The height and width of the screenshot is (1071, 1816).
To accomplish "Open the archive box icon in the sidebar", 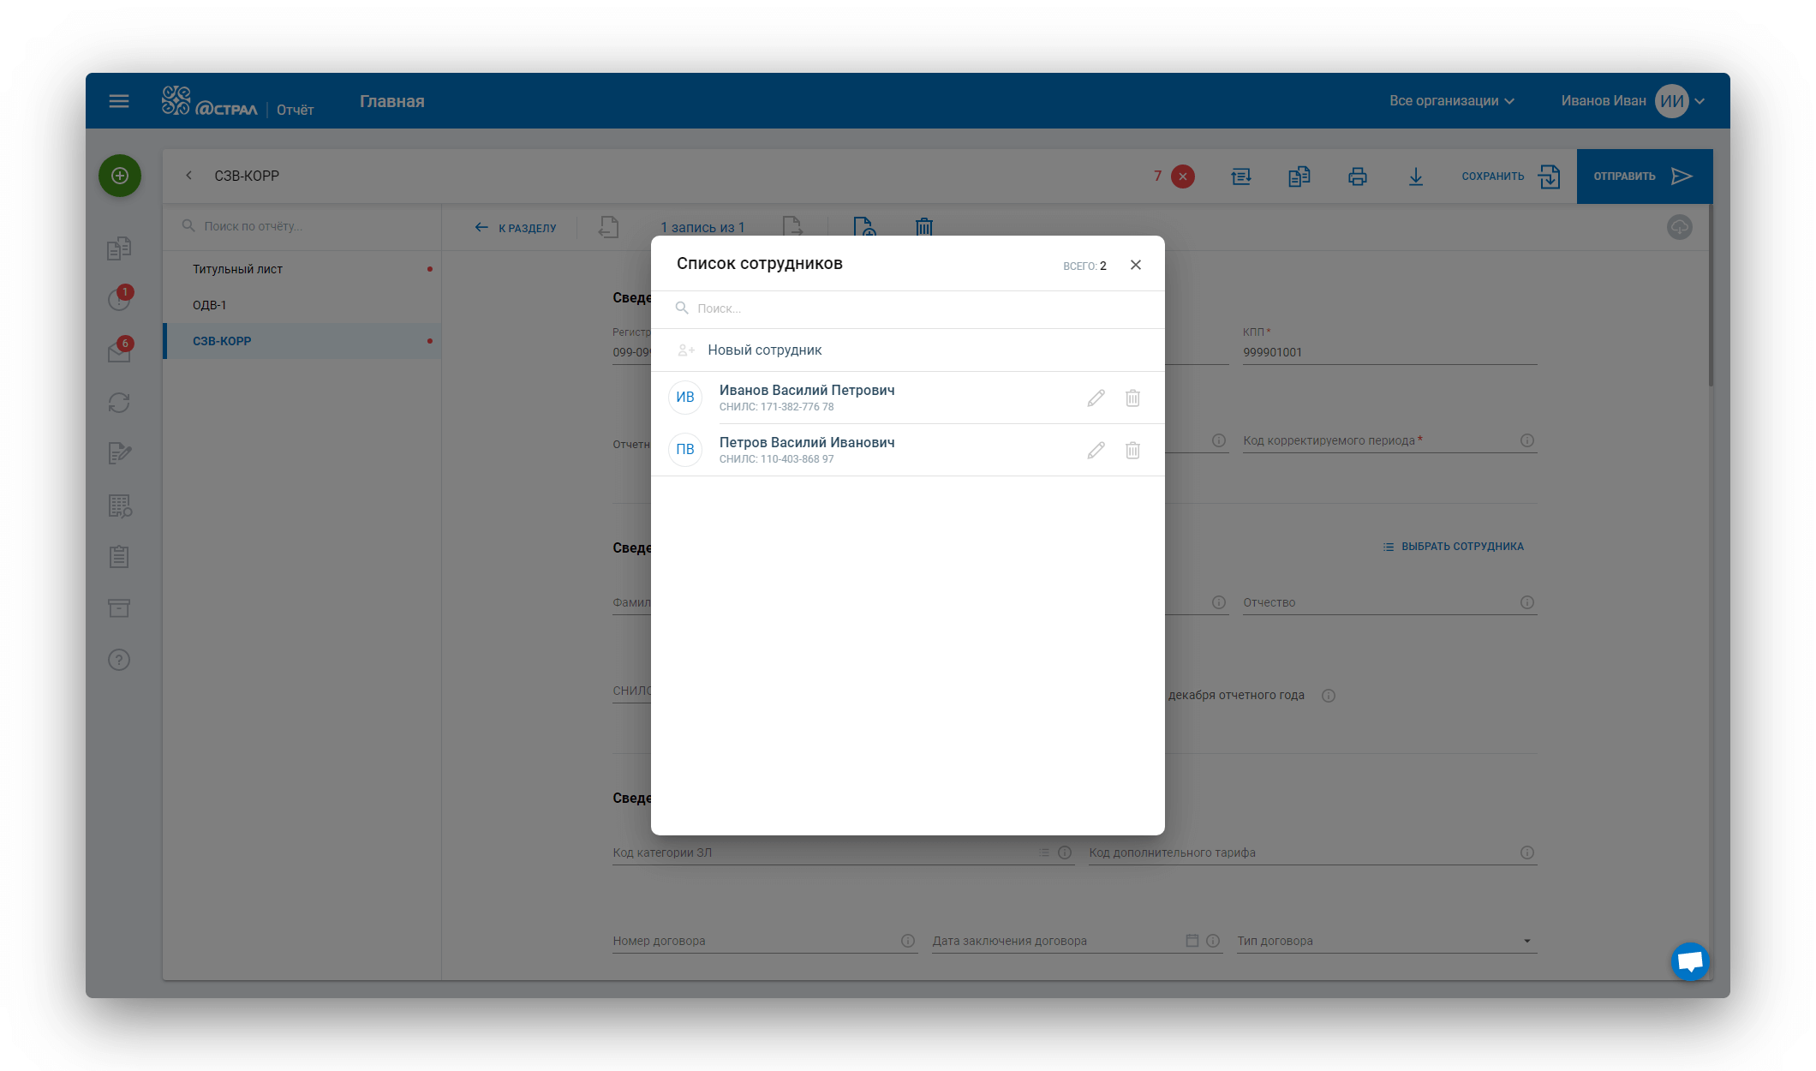I will [119, 608].
